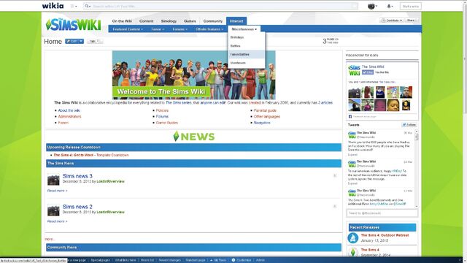The width and height of the screenshot is (467, 263).
Task: Expand the Featured Content submenu
Action: 128,29
